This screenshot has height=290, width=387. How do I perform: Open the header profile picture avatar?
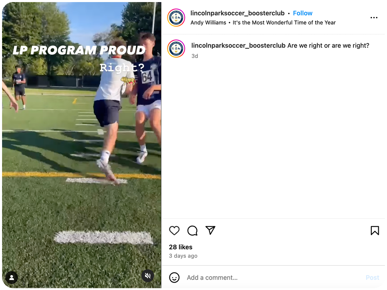click(x=176, y=17)
